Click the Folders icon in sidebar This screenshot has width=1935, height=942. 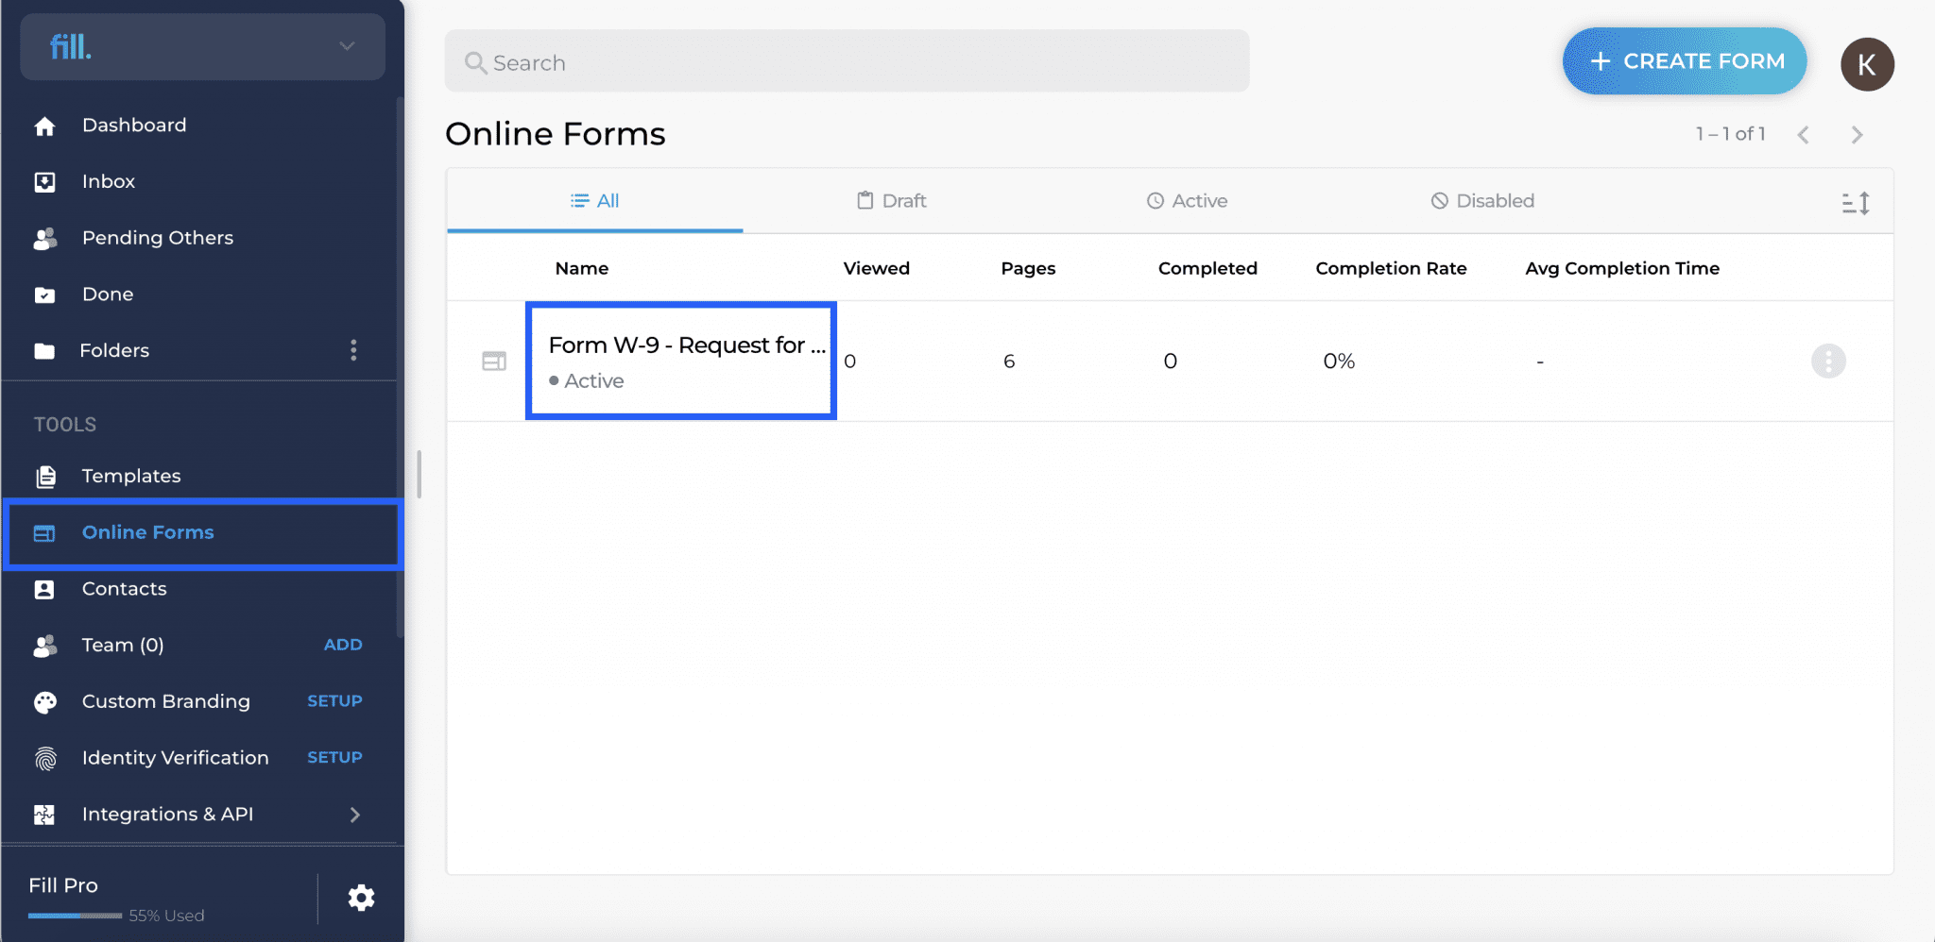44,351
